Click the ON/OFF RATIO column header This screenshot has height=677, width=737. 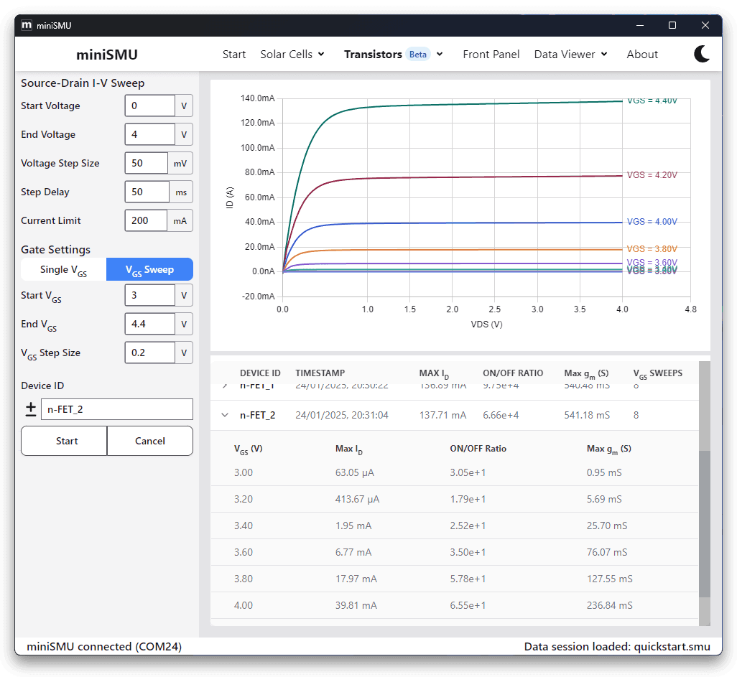513,373
